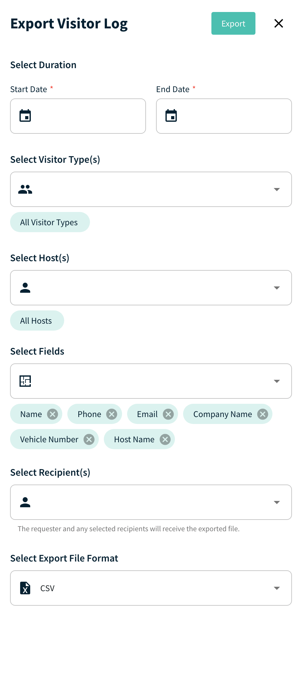
Task: Click the CSV format value text
Action: click(x=48, y=588)
